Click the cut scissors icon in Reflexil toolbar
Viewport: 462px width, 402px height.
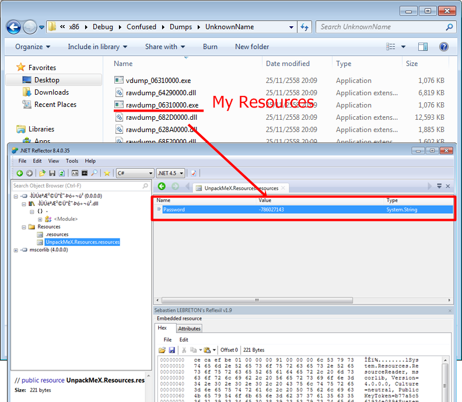(185, 349)
